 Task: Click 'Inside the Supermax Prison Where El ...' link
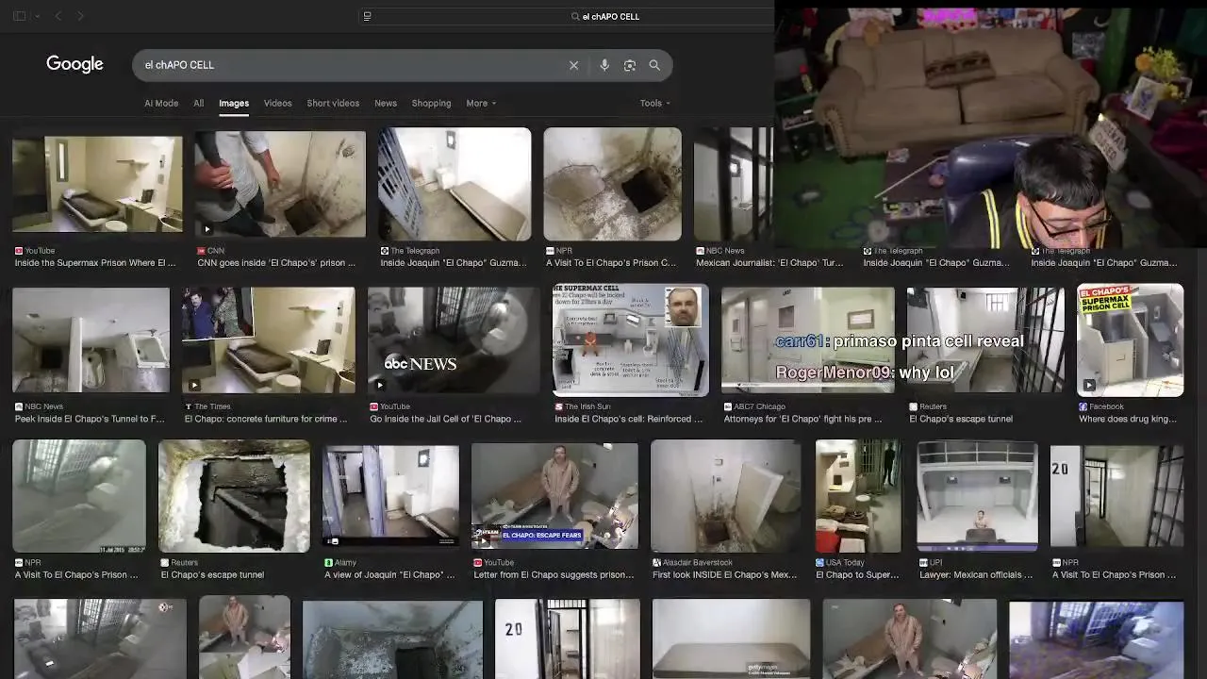point(95,263)
